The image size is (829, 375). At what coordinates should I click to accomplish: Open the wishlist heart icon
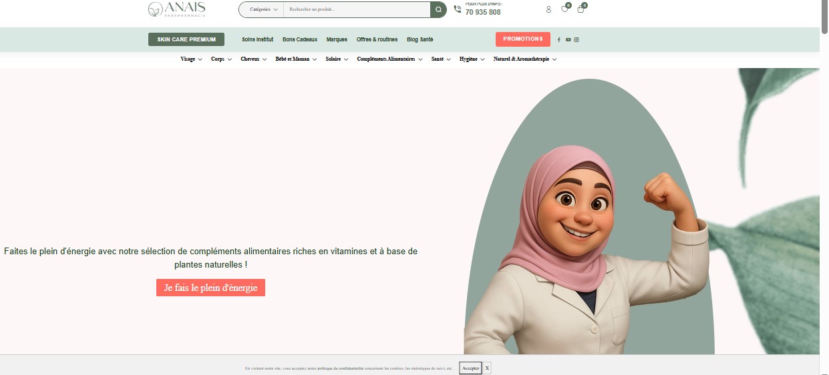click(564, 9)
